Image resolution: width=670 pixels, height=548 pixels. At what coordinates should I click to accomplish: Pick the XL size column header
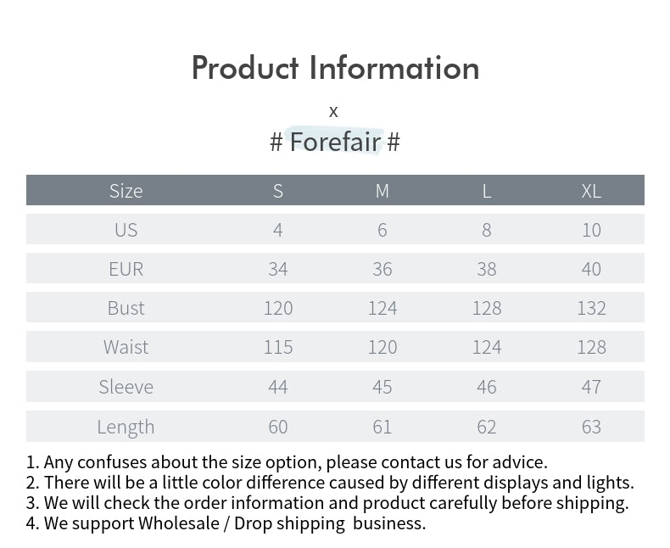coord(591,191)
